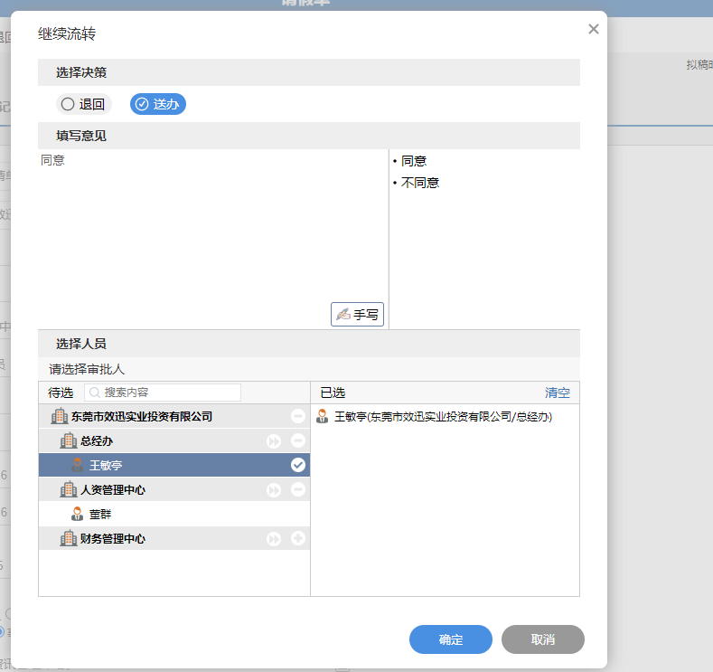The height and width of the screenshot is (672, 713).
Task: Uncheck the selected checkmark beside 王敏亭
Action: 298,465
